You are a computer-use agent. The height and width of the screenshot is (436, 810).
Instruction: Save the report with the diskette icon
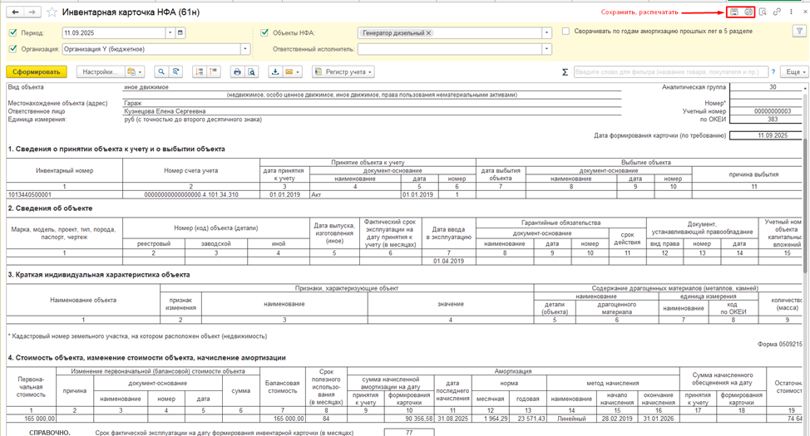pos(734,12)
